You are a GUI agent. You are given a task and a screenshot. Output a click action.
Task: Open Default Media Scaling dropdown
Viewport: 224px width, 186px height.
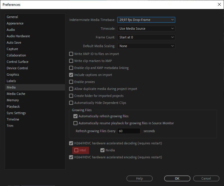(x=146, y=46)
